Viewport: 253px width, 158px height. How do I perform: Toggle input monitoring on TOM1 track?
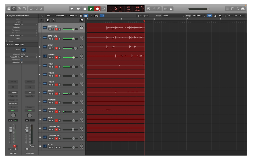point(59,67)
